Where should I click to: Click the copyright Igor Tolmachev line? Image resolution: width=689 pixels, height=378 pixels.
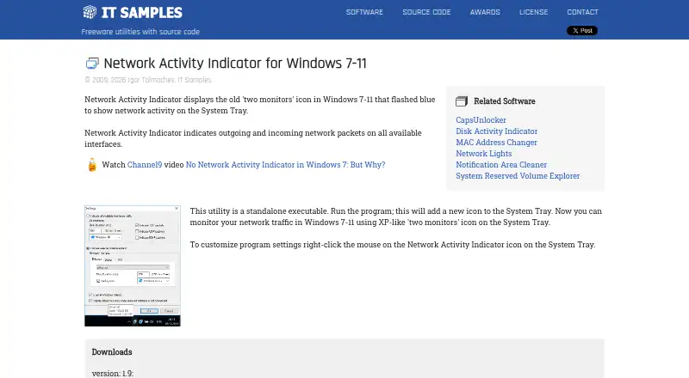pos(148,80)
